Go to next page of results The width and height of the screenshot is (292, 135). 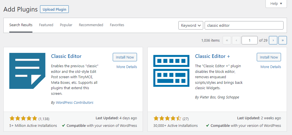(273, 40)
